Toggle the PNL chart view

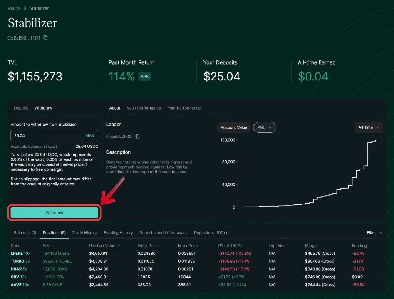point(265,127)
